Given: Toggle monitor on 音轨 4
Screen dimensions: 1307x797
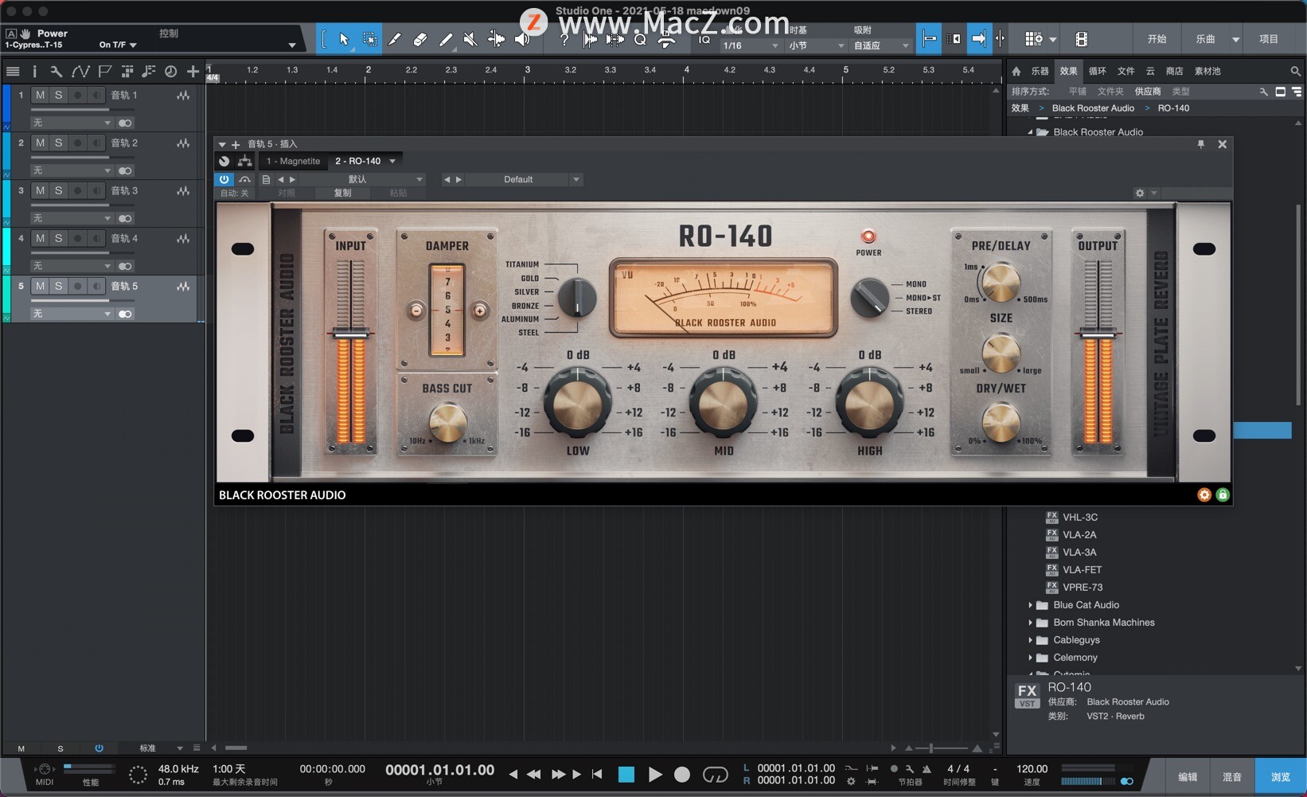Looking at the screenshot, I should coord(96,239).
